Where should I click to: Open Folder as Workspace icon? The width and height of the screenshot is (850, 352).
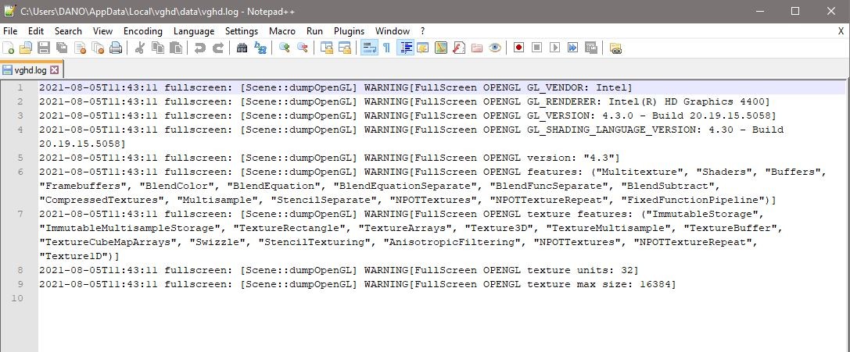coord(477,48)
